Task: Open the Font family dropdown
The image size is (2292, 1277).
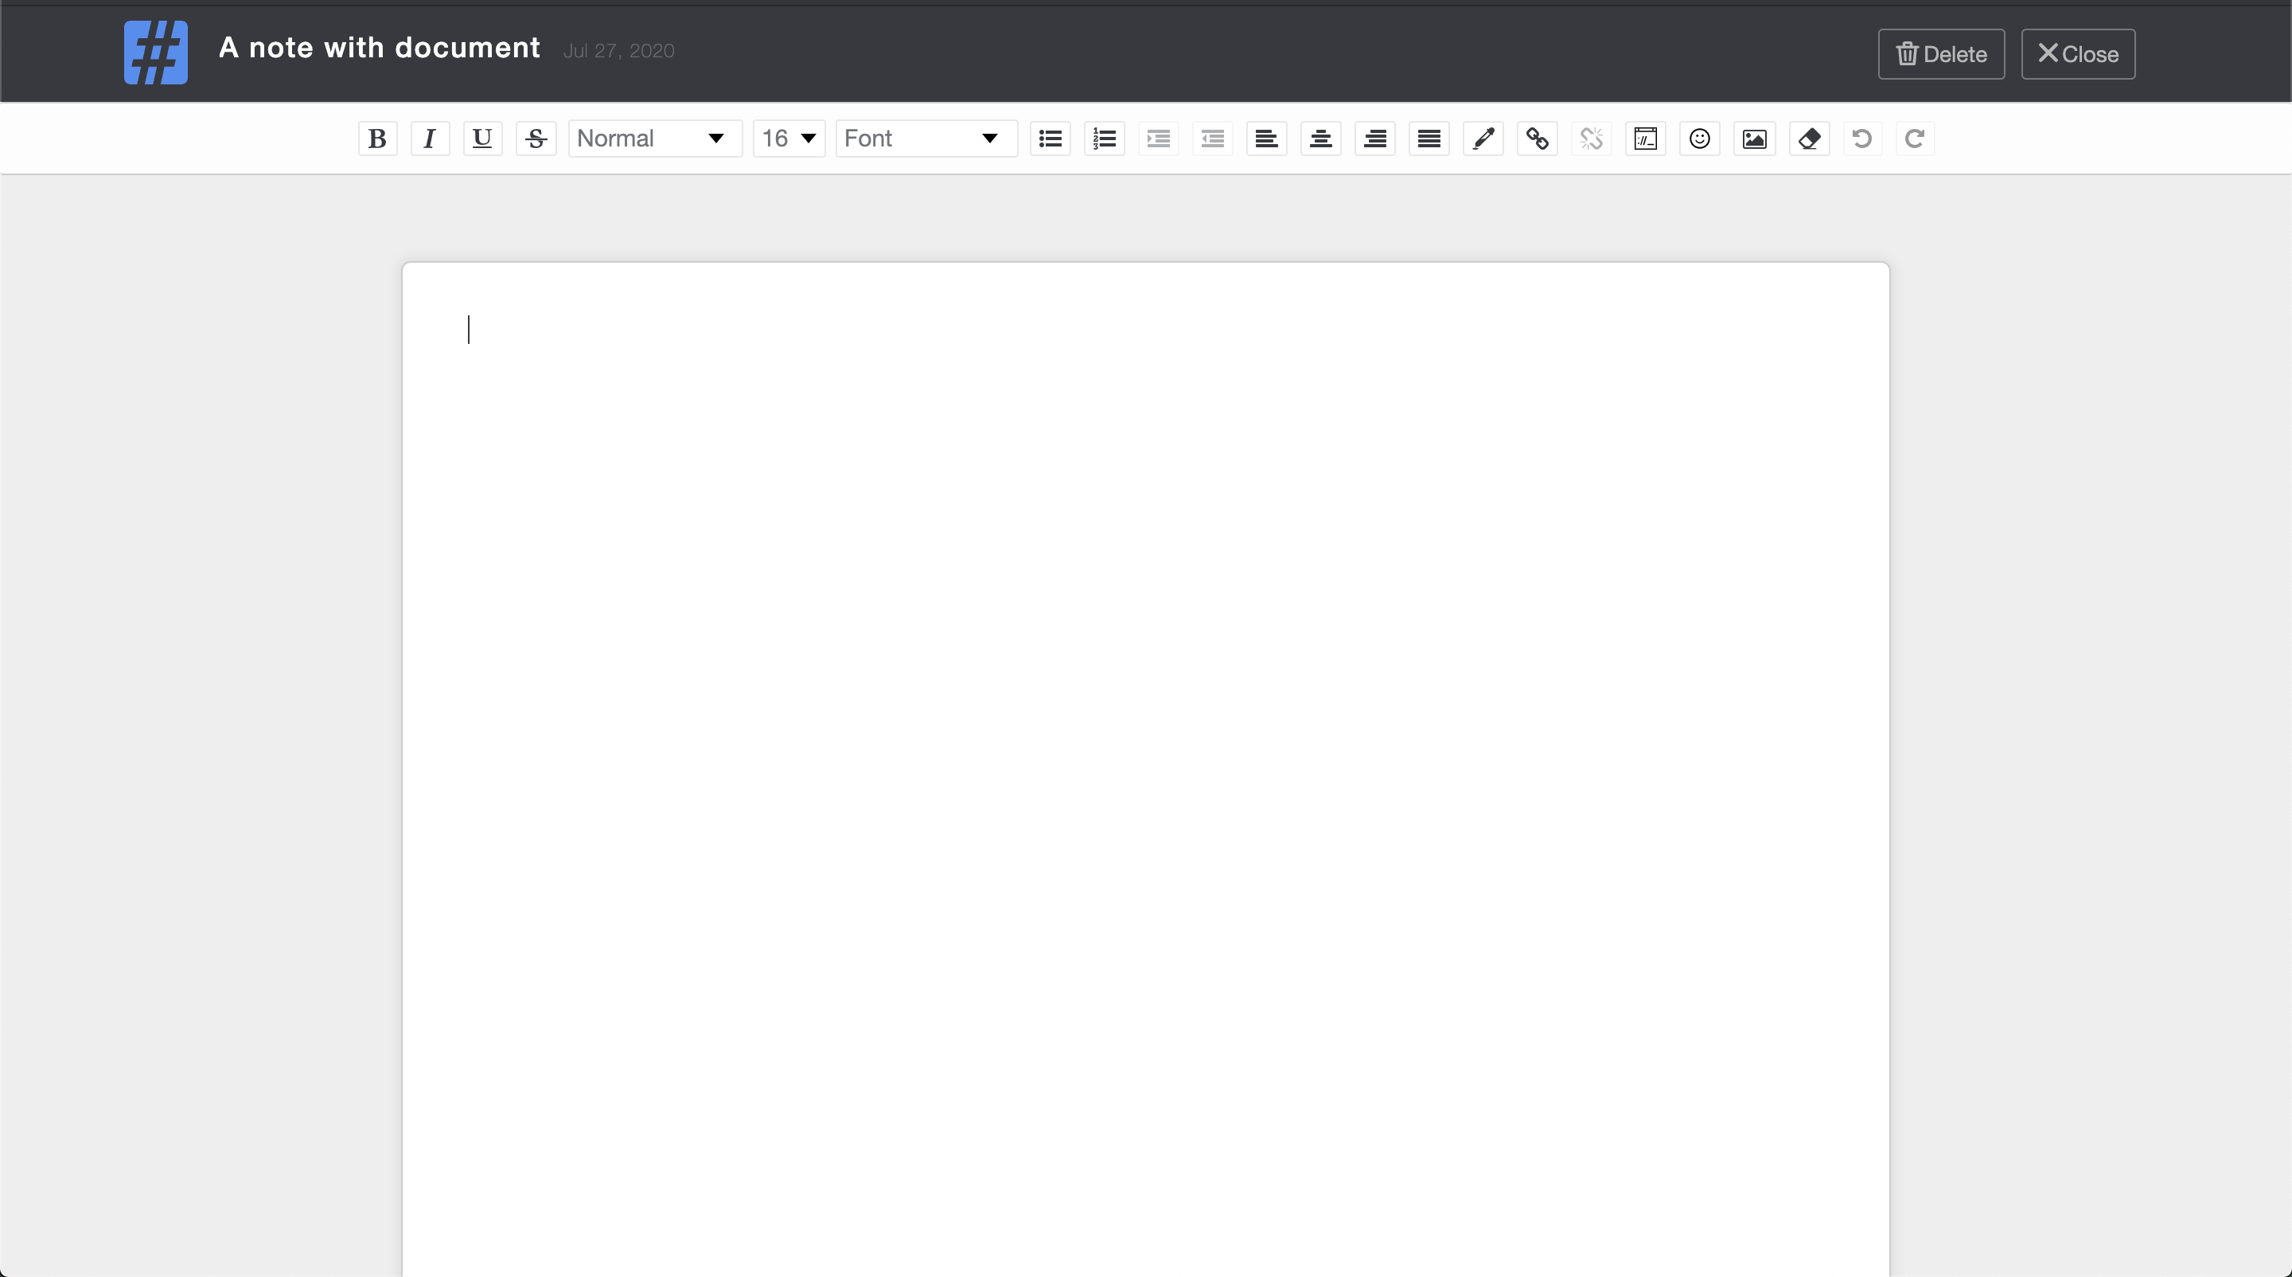Action: pyautogui.click(x=926, y=139)
